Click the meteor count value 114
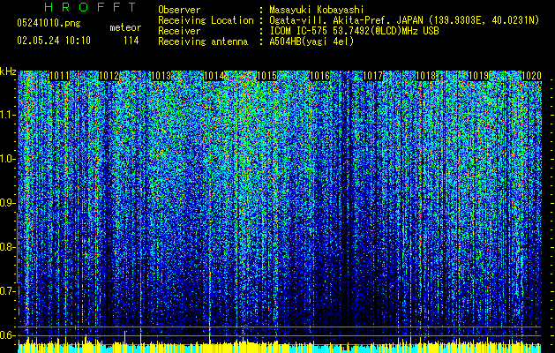This screenshot has height=353, width=555. 131,41
